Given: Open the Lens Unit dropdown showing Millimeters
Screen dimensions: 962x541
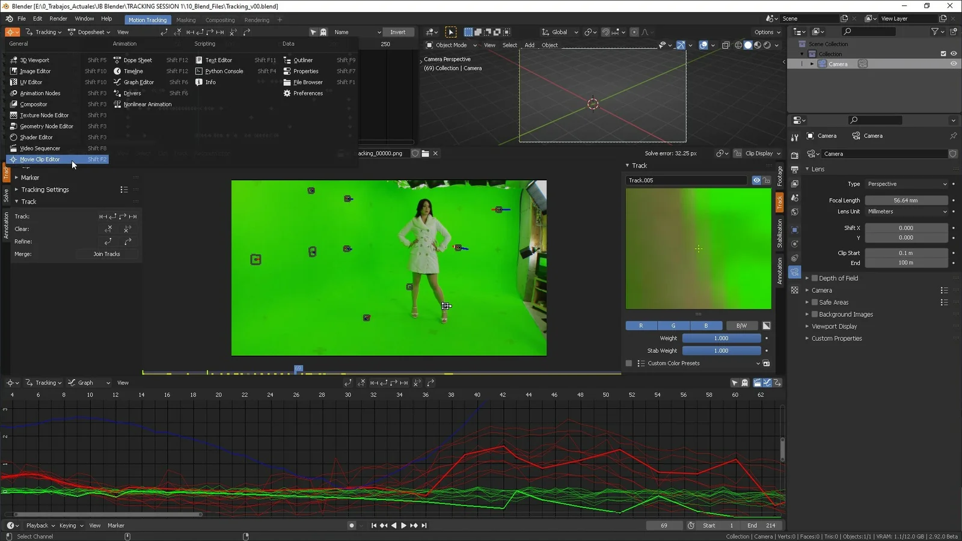Looking at the screenshot, I should [x=907, y=212].
